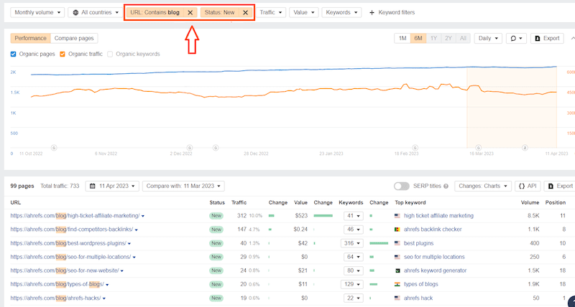
Task: Click the keyword 'types of blogs'
Action: click(x=421, y=284)
